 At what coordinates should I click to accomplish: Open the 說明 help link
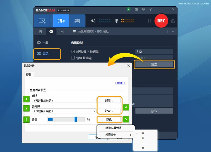pos(120,83)
